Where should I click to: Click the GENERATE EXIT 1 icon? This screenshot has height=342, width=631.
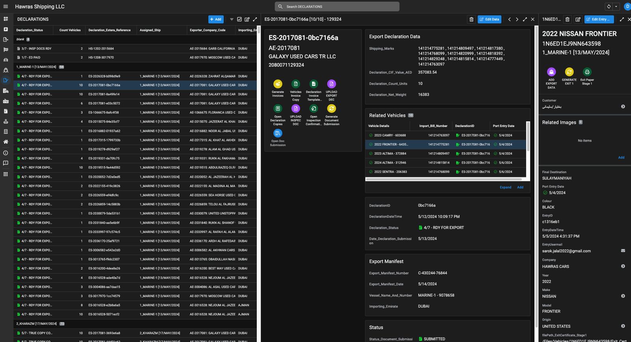tap(569, 72)
